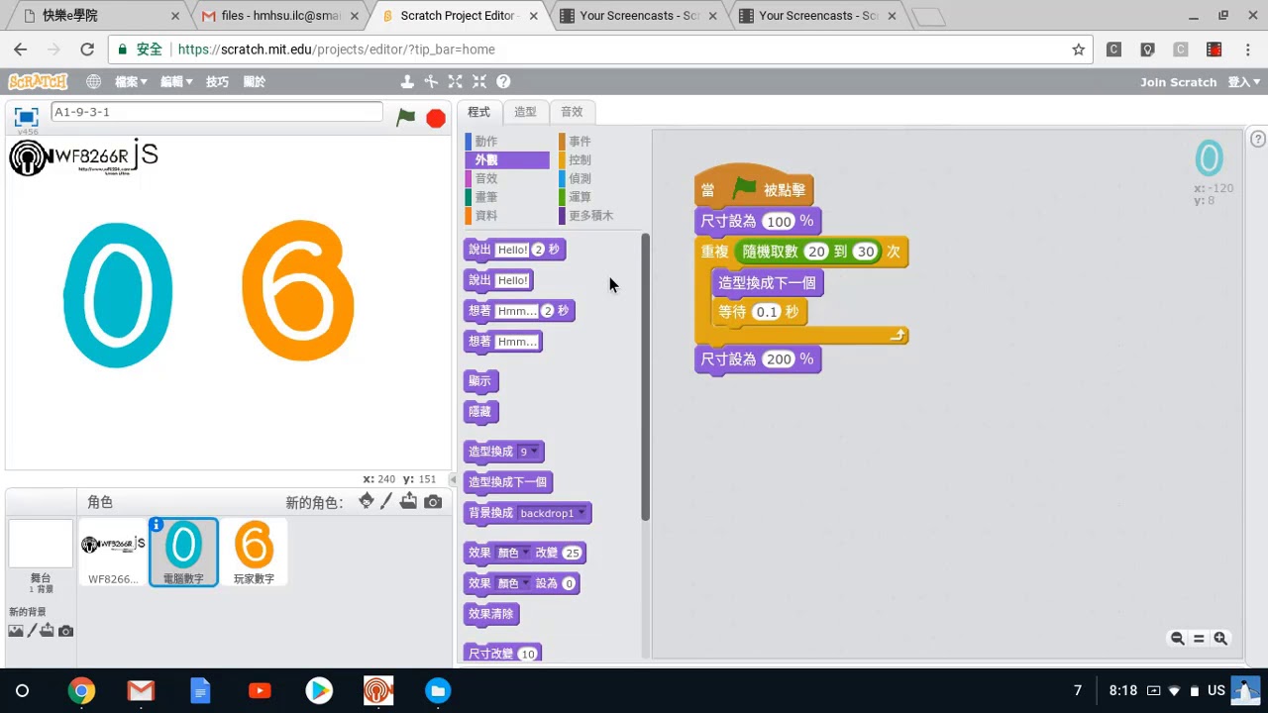Paint a new sprite with brush icon
The height and width of the screenshot is (713, 1268).
pos(386,502)
